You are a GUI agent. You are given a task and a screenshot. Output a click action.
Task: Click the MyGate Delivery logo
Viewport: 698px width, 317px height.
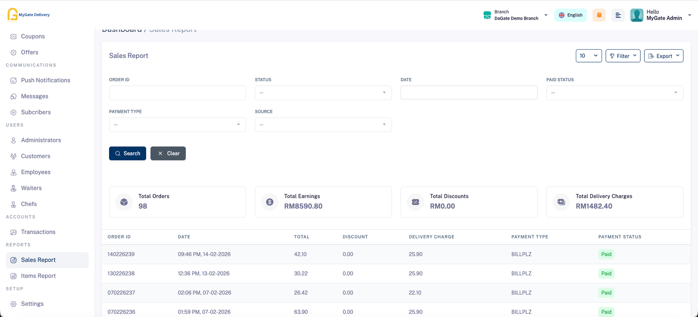(x=28, y=14)
